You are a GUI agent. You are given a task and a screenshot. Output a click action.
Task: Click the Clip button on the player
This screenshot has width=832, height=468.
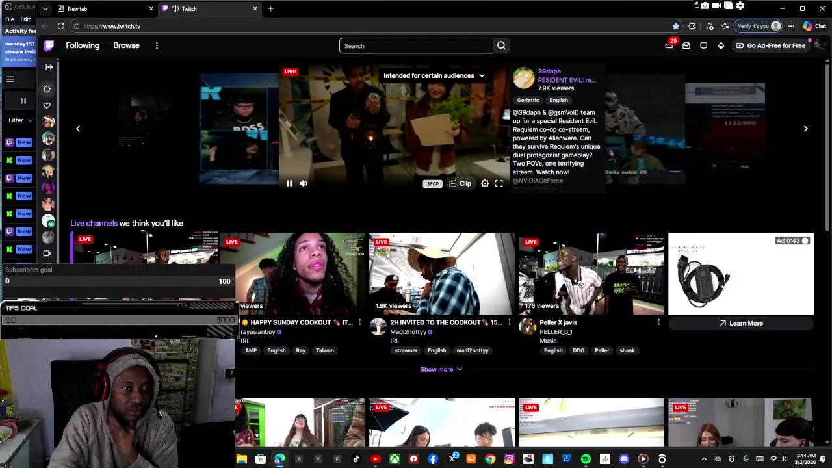[x=460, y=184]
